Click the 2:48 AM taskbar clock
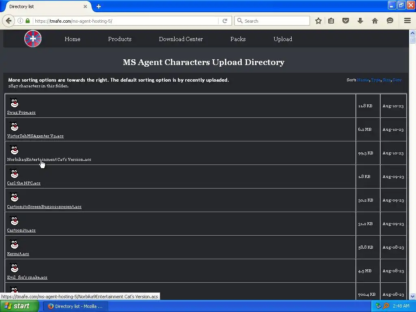Viewport: 416px width, 312px height. point(401,306)
